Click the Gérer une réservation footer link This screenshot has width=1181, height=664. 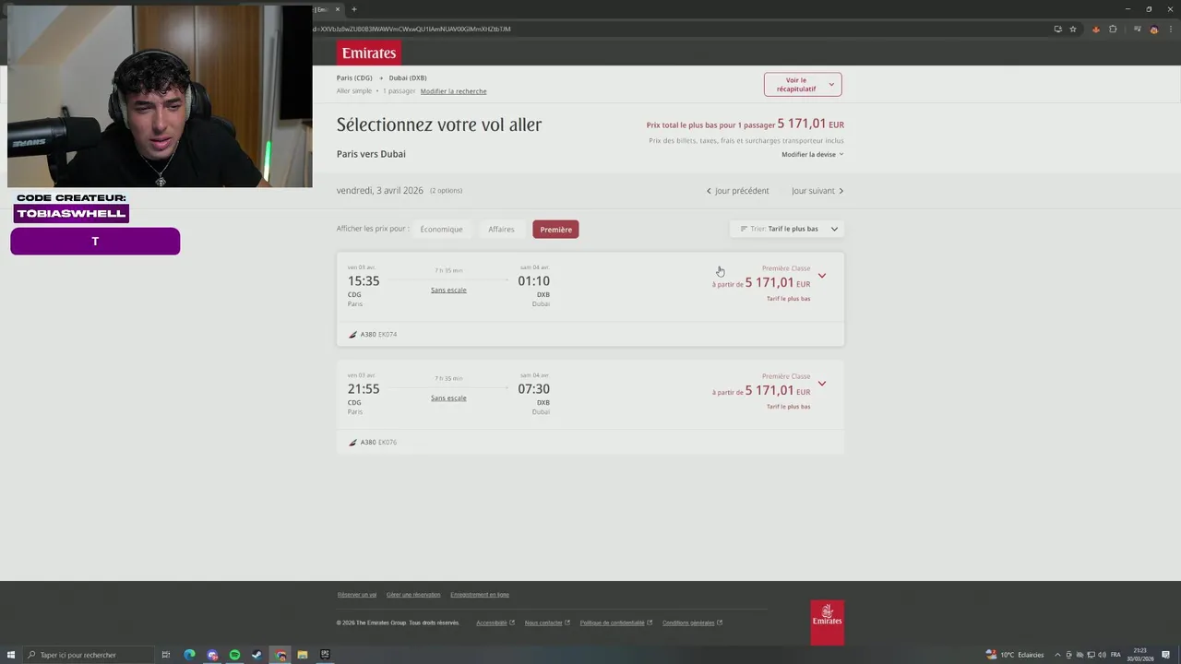pyautogui.click(x=413, y=595)
